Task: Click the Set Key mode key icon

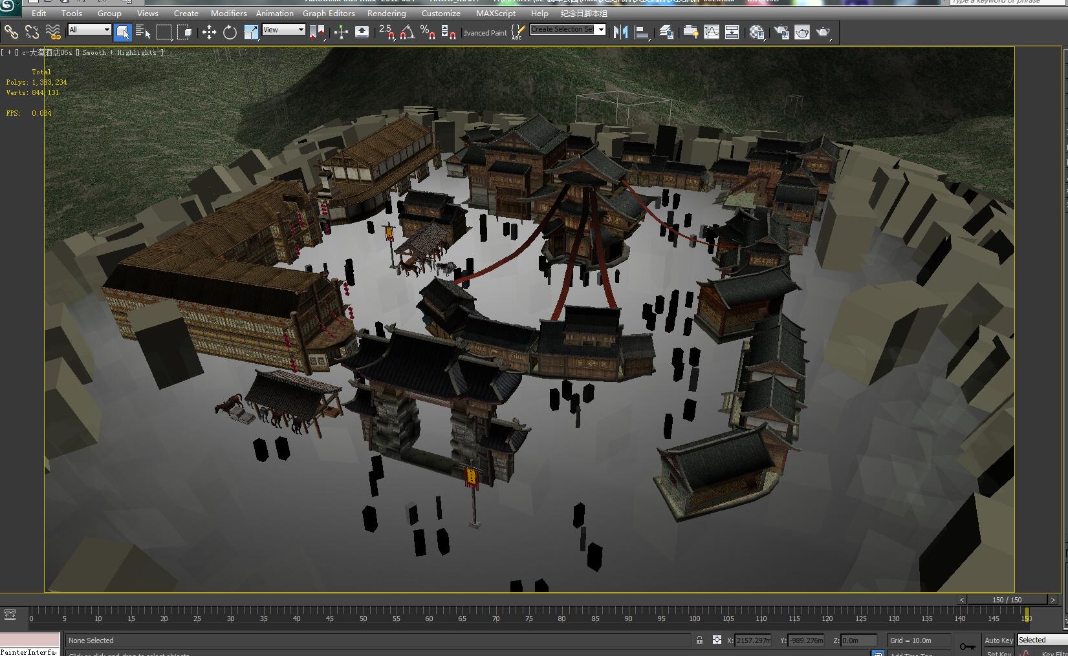Action: coord(967,646)
